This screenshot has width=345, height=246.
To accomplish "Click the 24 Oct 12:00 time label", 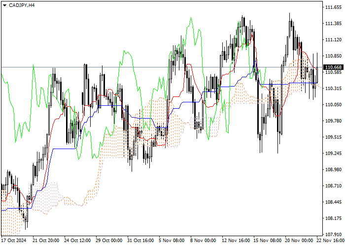I will point(77,241).
